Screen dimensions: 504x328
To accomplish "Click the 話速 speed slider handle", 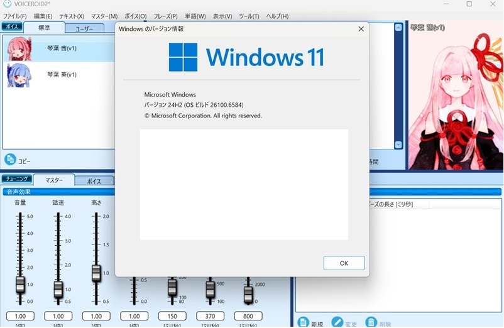I will pos(58,289).
